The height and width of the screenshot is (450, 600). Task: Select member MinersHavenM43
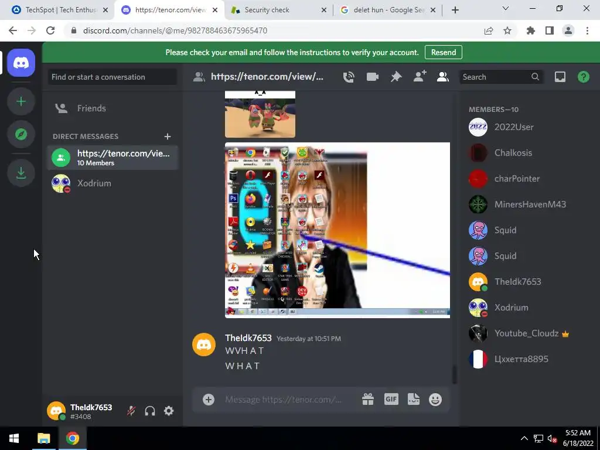click(529, 204)
